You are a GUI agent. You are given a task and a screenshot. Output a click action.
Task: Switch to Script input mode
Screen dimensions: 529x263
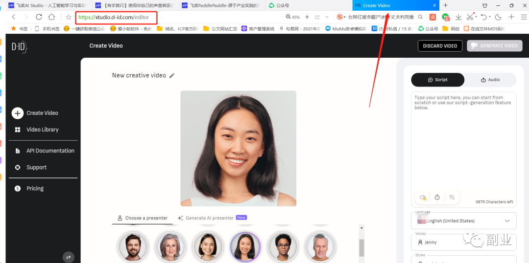438,80
